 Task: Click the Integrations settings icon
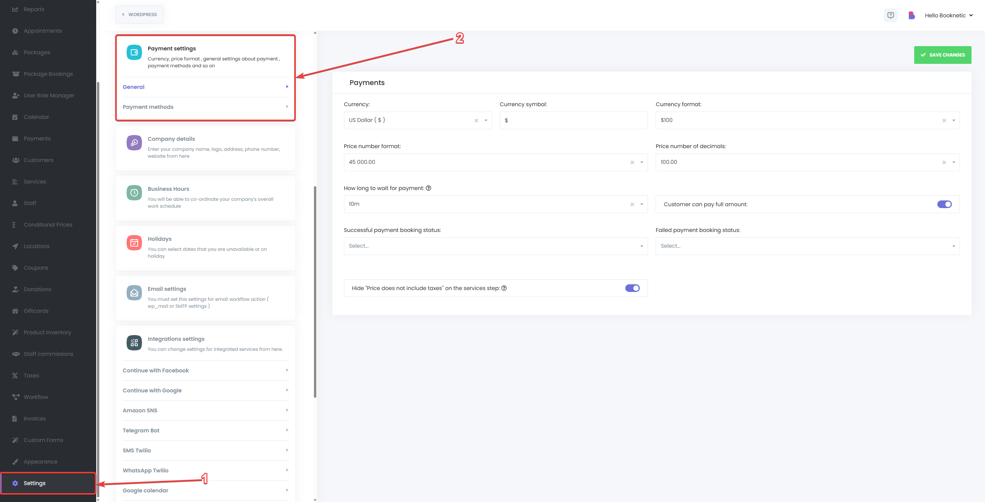[x=134, y=343]
